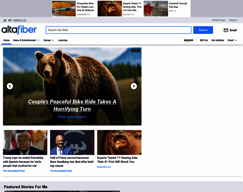Click the Wide Open Spaces source link
Image resolution: width=243 pixels, height=192 pixels.
[72, 117]
